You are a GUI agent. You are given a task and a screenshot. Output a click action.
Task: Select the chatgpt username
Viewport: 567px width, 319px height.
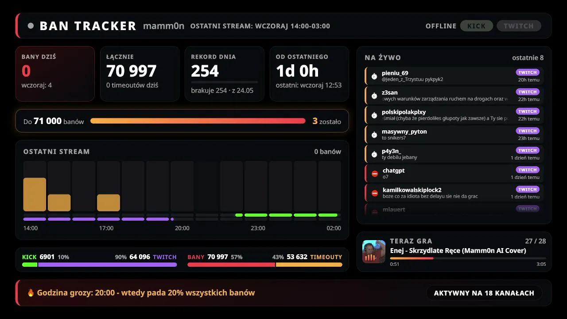click(393, 171)
